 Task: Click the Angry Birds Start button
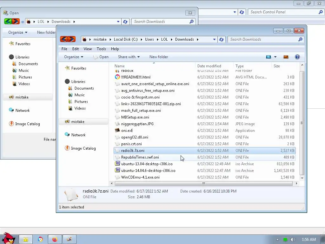click(8, 239)
